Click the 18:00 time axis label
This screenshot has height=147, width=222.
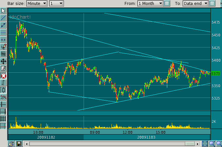[38, 132]
